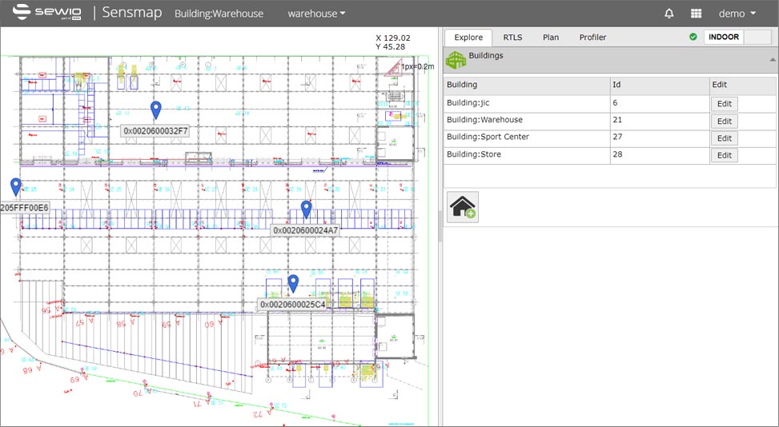Click map marker for tag 0x0020600024A7
This screenshot has height=427, width=779.
(306, 210)
